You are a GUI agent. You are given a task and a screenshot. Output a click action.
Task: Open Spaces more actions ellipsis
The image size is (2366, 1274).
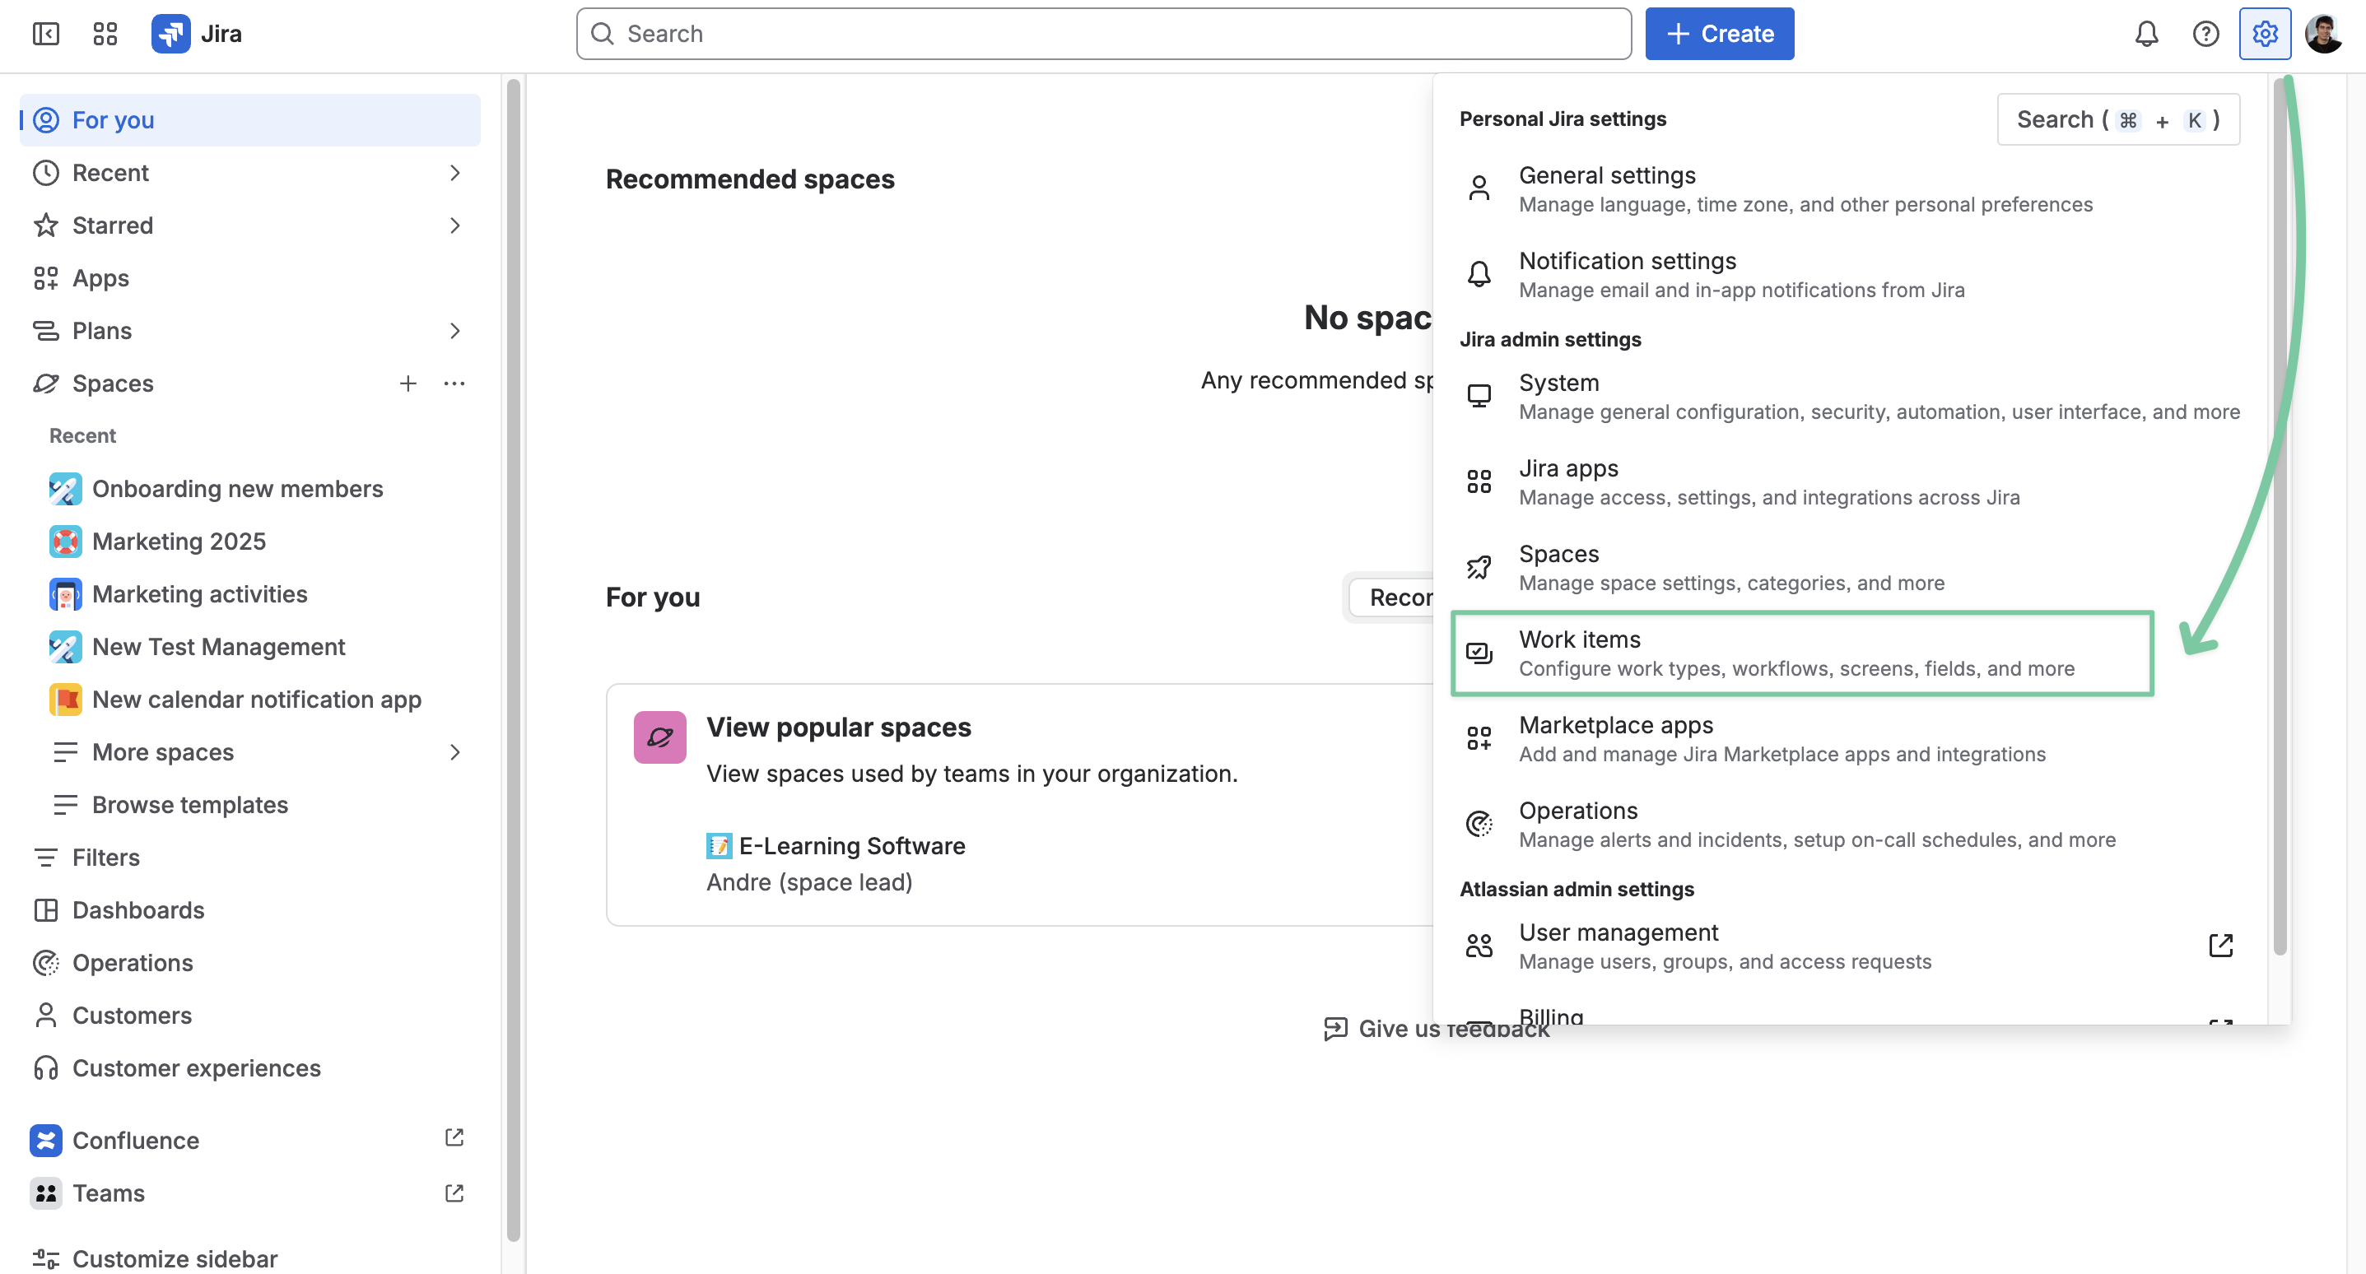pyautogui.click(x=454, y=383)
